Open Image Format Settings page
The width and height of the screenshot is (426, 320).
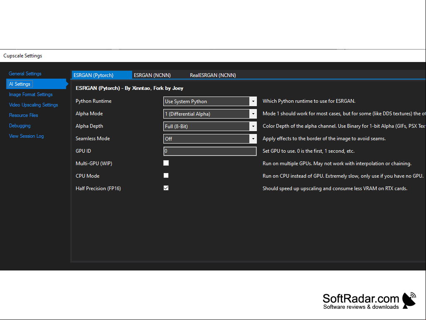31,94
